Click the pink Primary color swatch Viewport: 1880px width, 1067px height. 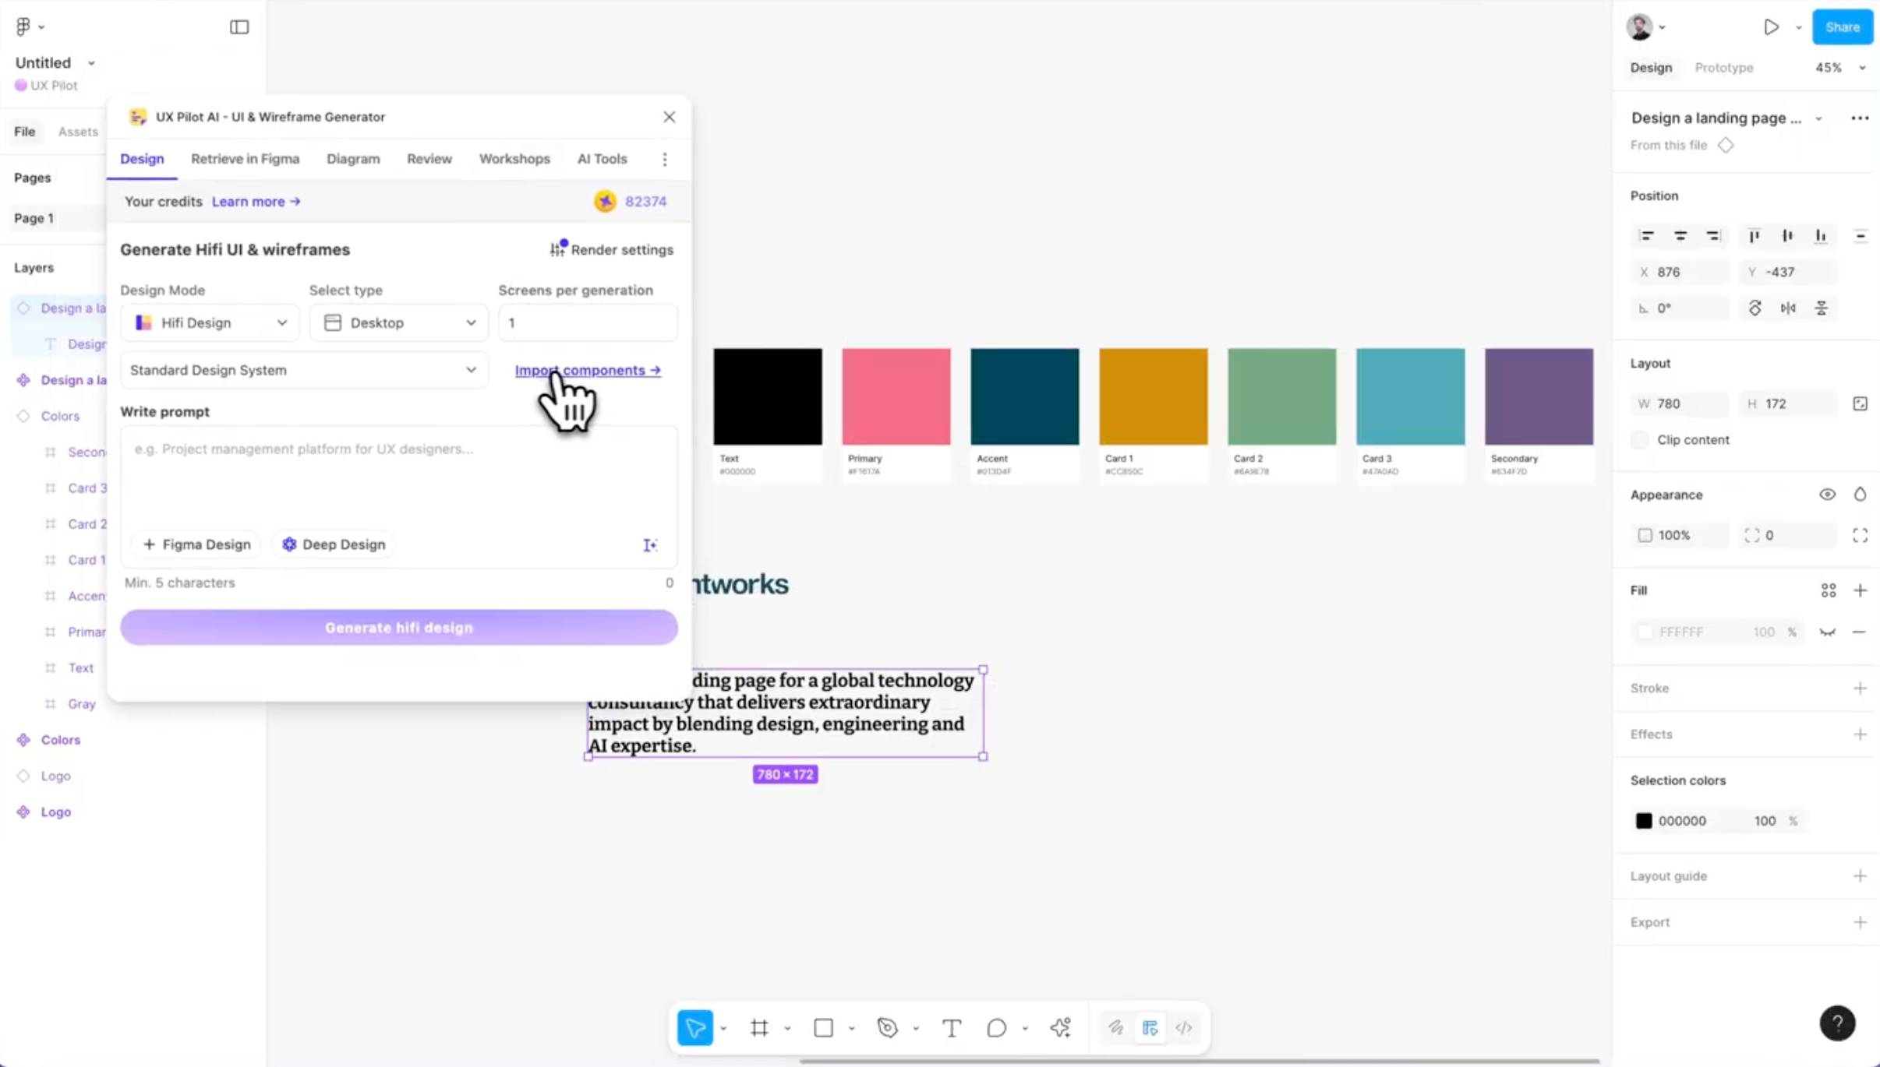(896, 397)
